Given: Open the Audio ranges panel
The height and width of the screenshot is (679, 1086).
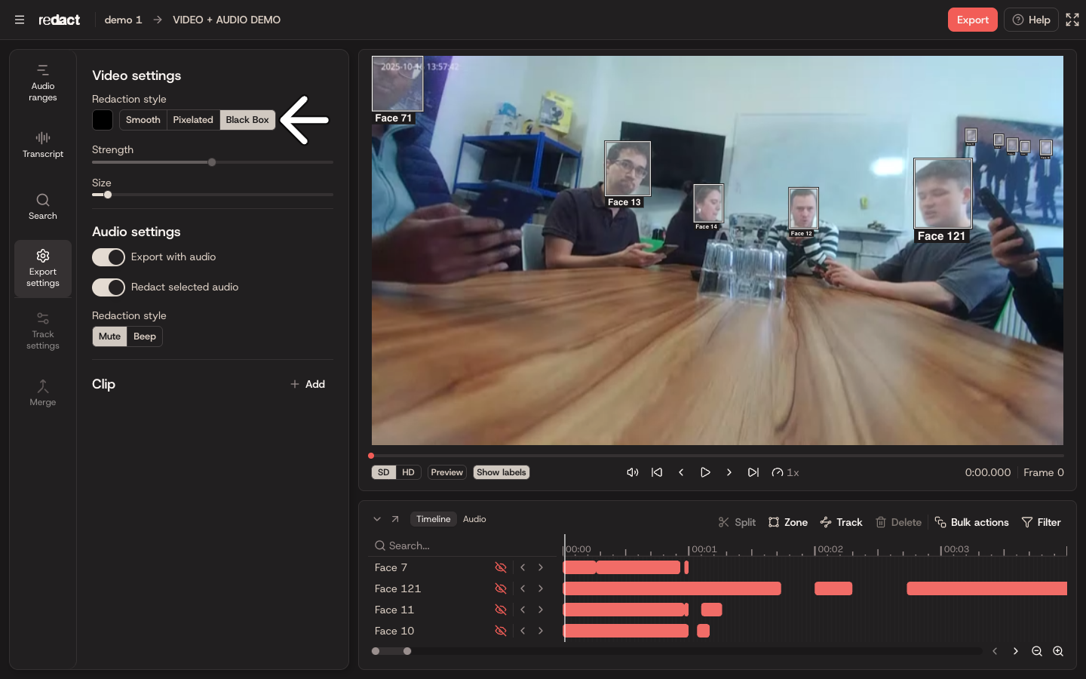Looking at the screenshot, I should (x=43, y=83).
